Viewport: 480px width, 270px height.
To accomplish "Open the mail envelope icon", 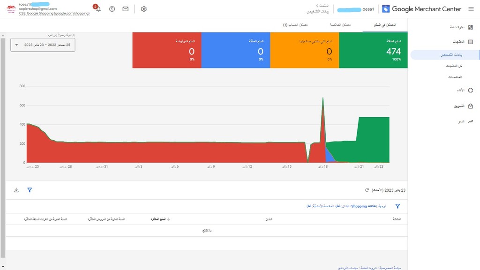I will [126, 9].
